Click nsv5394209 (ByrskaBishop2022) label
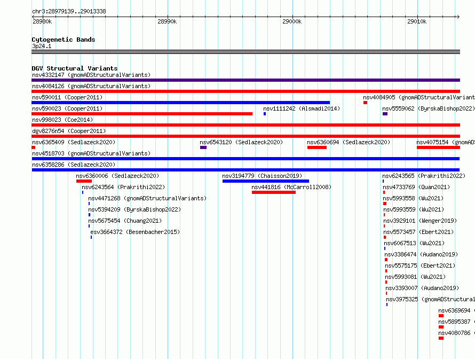 pyautogui.click(x=134, y=209)
